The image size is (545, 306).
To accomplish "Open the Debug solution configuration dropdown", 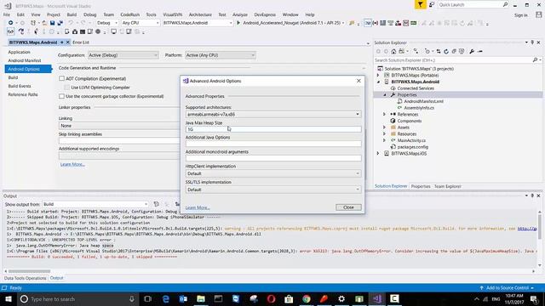I will pyautogui.click(x=107, y=23).
